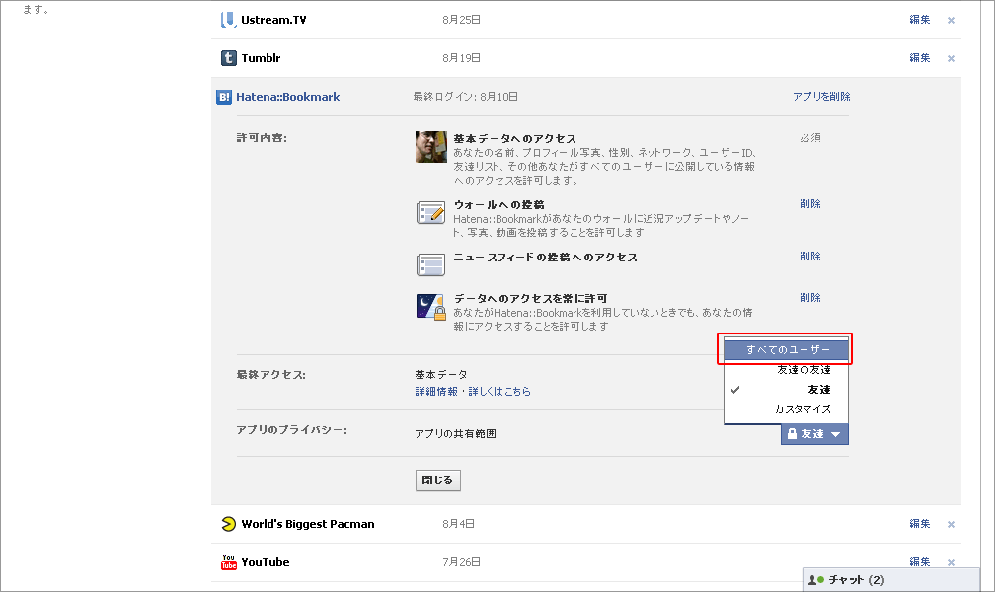Select checked 友達 option in privacy menu
This screenshot has width=995, height=592.
point(786,390)
